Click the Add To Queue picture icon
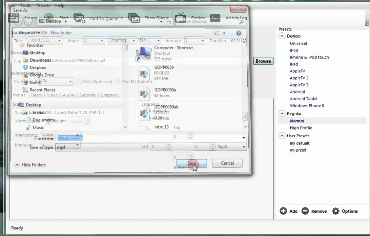The width and height of the screenshot is (370, 236). 79,18
